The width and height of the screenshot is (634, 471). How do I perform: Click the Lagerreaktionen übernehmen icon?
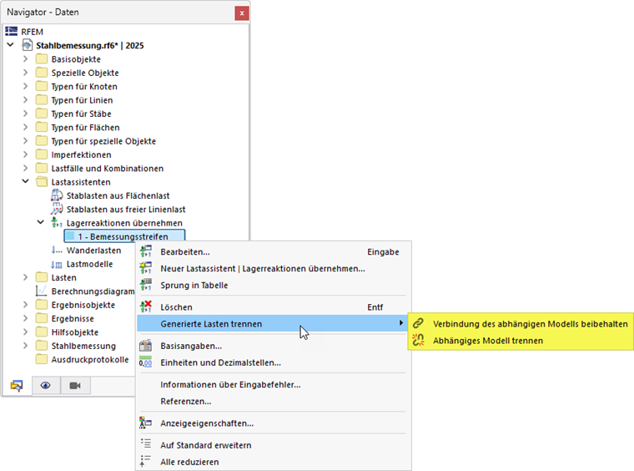[57, 222]
